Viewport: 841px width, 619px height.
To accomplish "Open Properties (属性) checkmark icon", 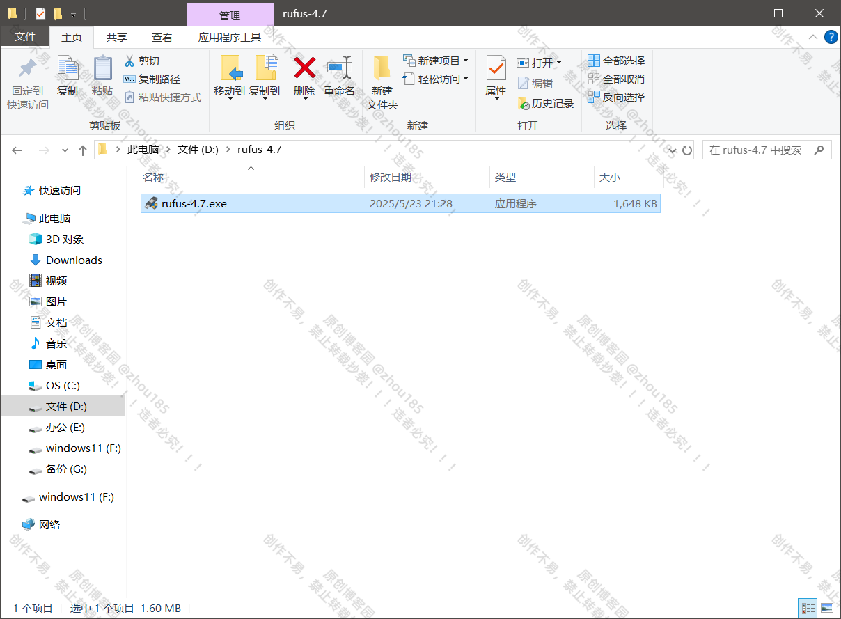I will coord(496,68).
